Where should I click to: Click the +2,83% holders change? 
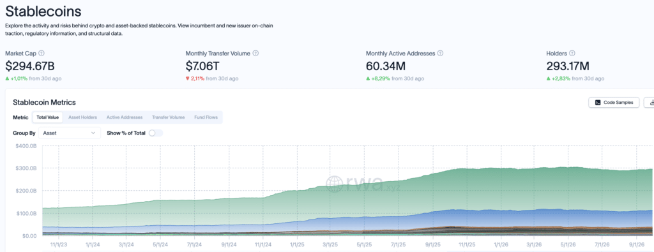click(561, 78)
